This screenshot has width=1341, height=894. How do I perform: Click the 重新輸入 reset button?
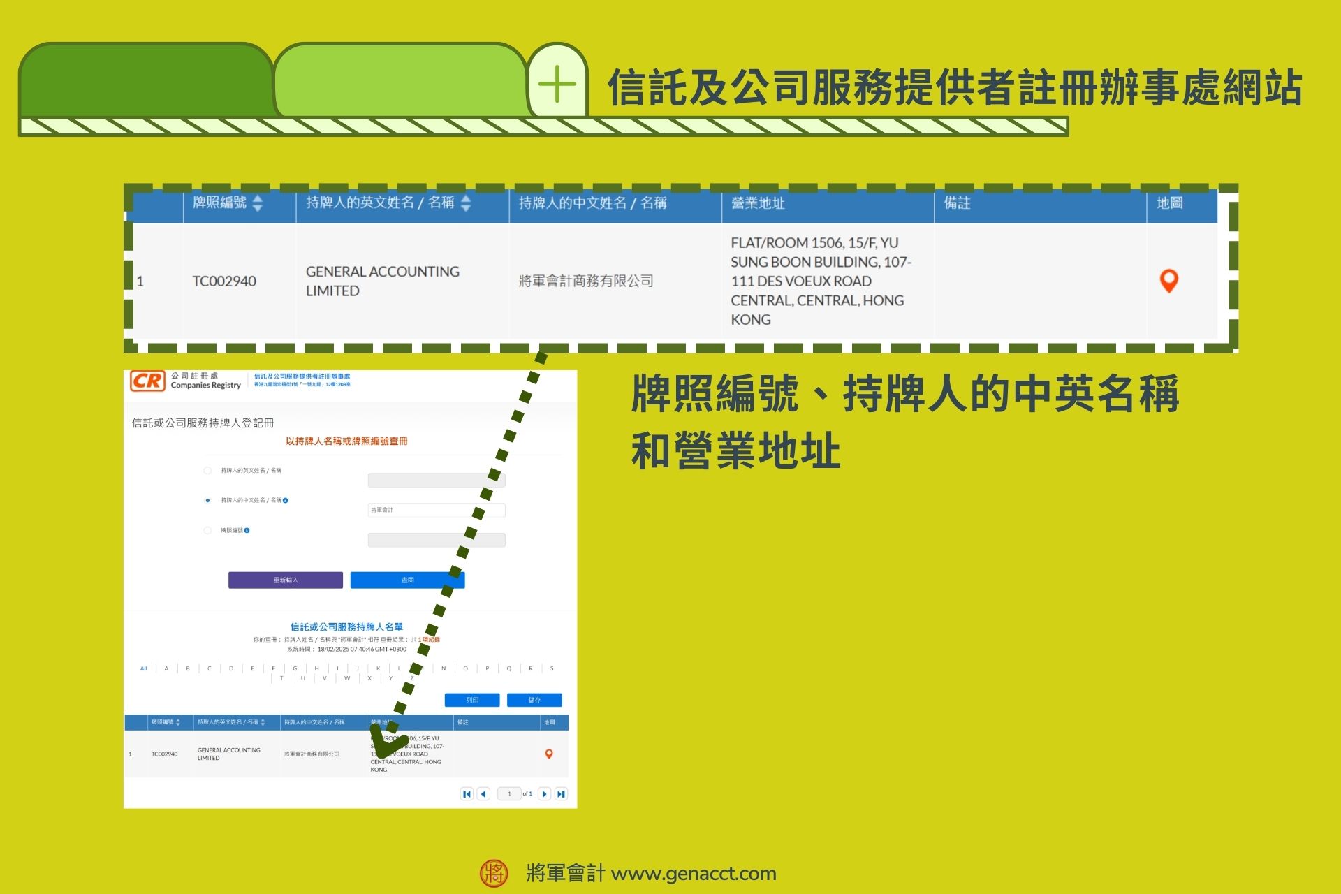pyautogui.click(x=285, y=580)
